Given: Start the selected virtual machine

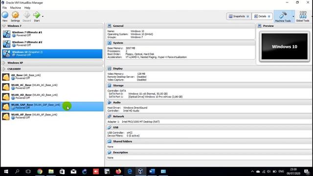Looking at the screenshot, I should click(x=37, y=17).
